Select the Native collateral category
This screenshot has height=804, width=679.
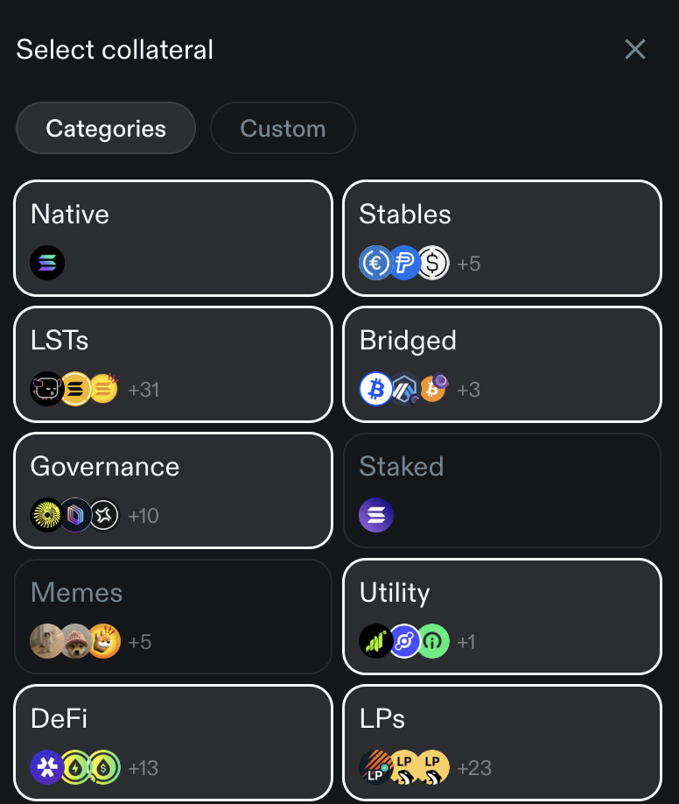point(172,238)
